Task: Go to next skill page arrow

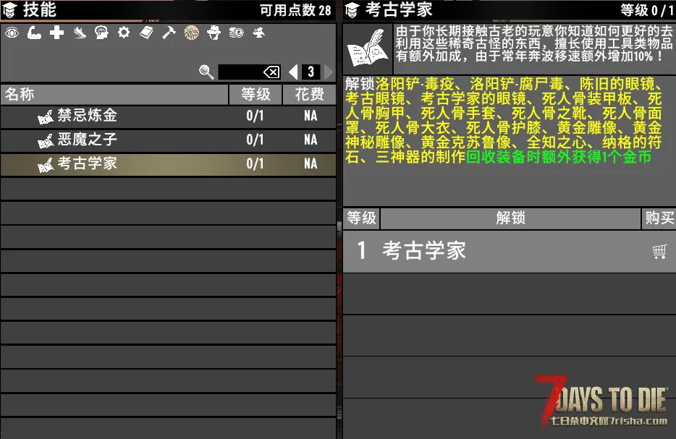Action: point(329,72)
